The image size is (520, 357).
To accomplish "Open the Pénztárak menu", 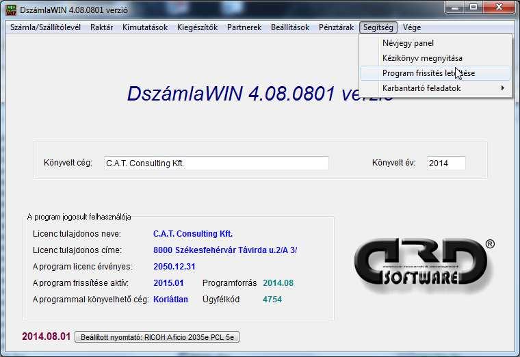I will tap(336, 27).
